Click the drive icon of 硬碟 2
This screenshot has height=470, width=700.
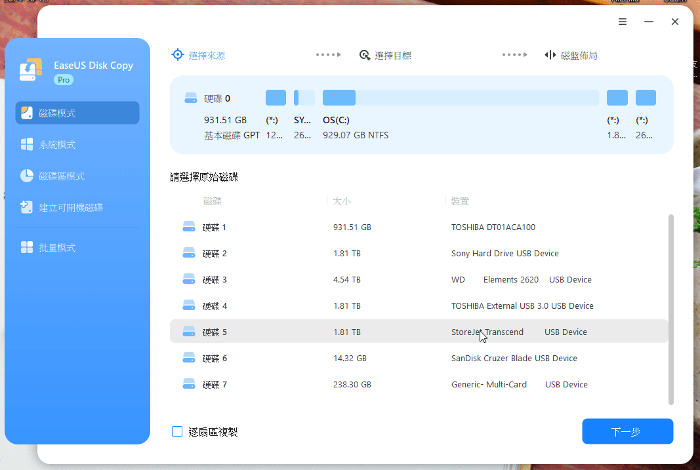tap(189, 253)
